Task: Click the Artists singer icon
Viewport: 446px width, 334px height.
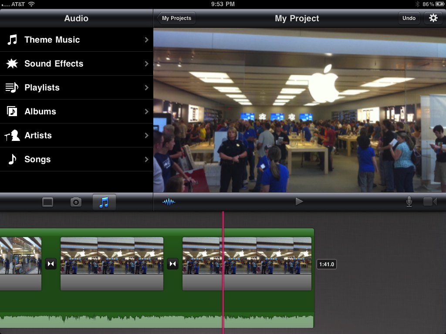Action: [x=12, y=135]
